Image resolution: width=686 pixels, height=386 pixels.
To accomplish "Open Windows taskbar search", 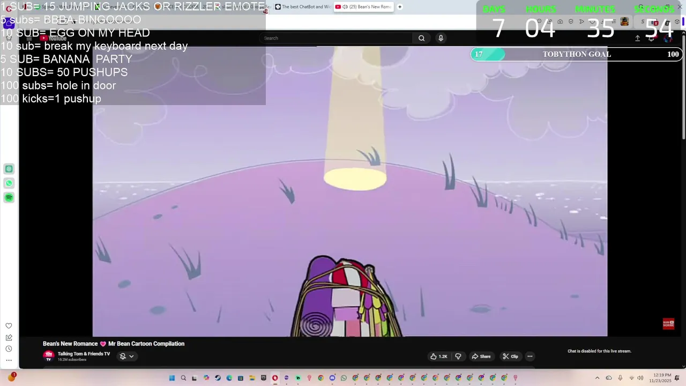I will 183,378.
